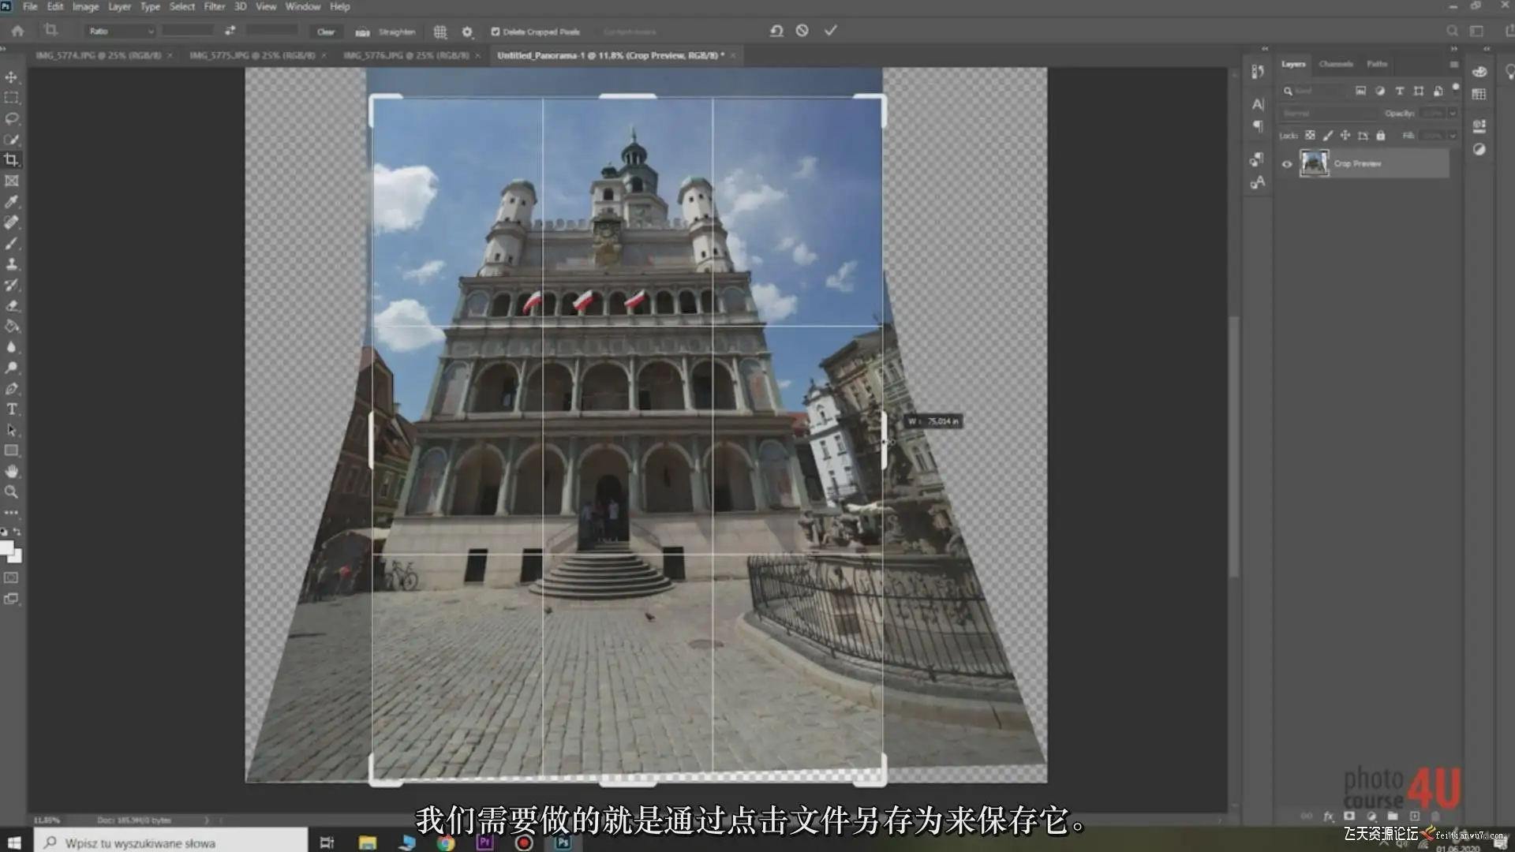Click the Clear button
This screenshot has width=1515, height=852.
[x=326, y=32]
